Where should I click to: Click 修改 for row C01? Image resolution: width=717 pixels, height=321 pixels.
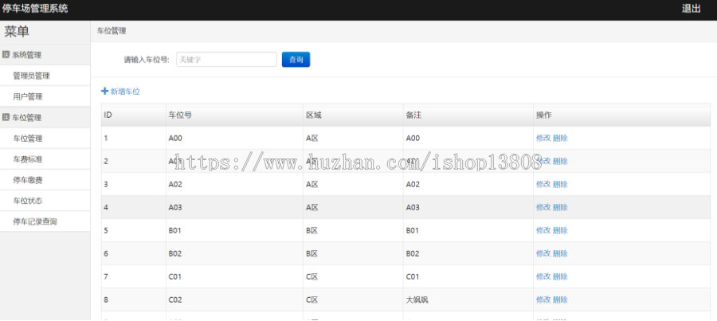click(x=543, y=276)
